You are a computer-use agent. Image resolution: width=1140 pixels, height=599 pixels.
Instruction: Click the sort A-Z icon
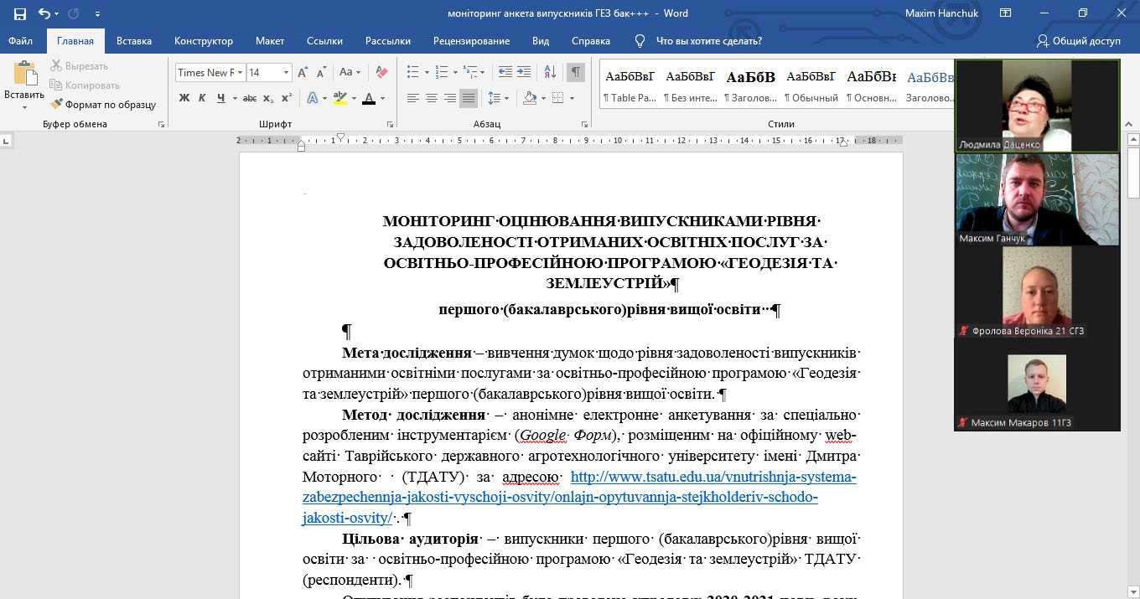pyautogui.click(x=547, y=72)
